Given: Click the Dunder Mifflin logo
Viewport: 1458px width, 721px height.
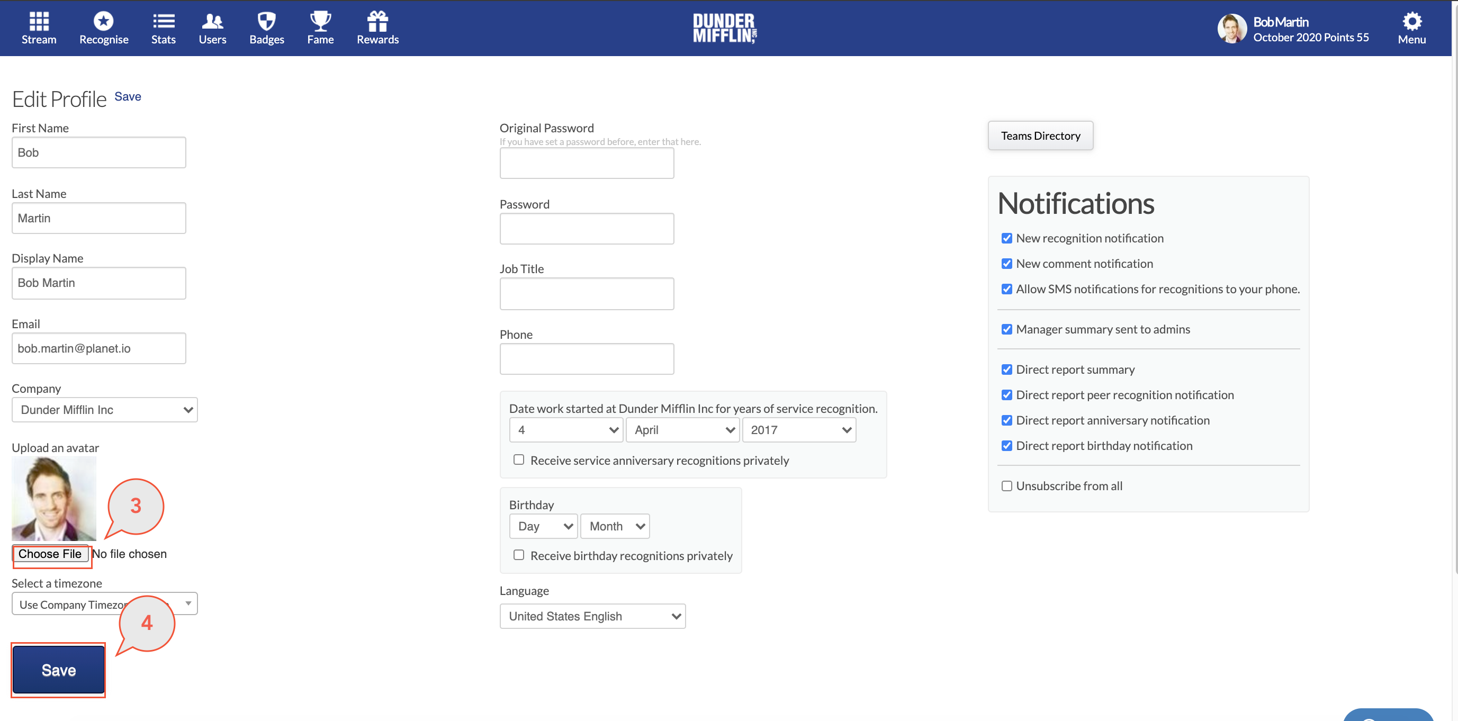Looking at the screenshot, I should point(724,28).
